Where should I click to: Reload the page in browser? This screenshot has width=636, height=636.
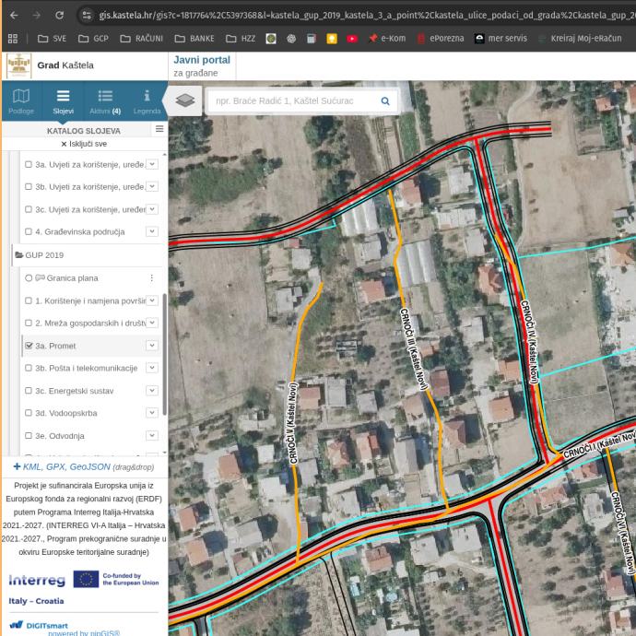[x=60, y=15]
